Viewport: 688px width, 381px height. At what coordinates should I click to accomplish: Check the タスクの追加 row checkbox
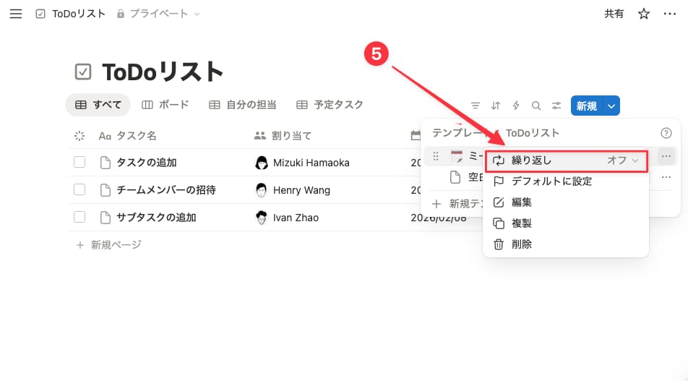79,163
